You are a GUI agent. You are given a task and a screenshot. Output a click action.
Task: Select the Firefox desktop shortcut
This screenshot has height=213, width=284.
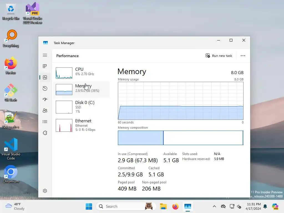pos(11,65)
